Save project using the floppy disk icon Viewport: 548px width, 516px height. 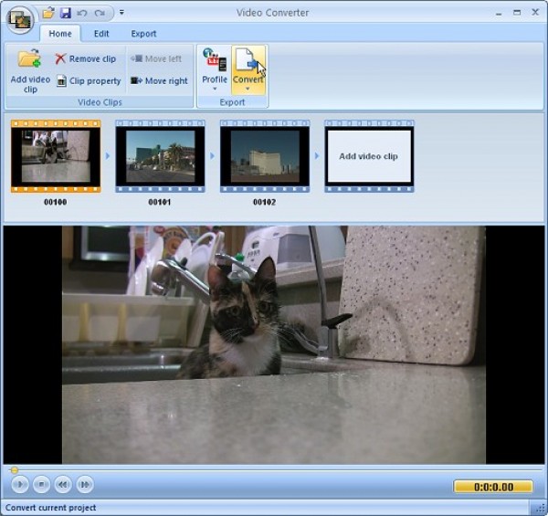[65, 13]
